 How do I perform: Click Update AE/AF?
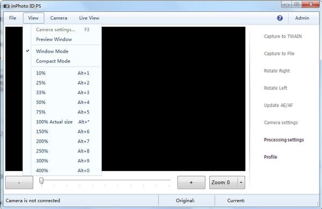pos(278,105)
